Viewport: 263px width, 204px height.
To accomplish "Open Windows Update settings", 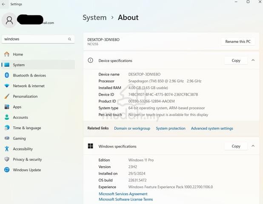I will 38,170.
